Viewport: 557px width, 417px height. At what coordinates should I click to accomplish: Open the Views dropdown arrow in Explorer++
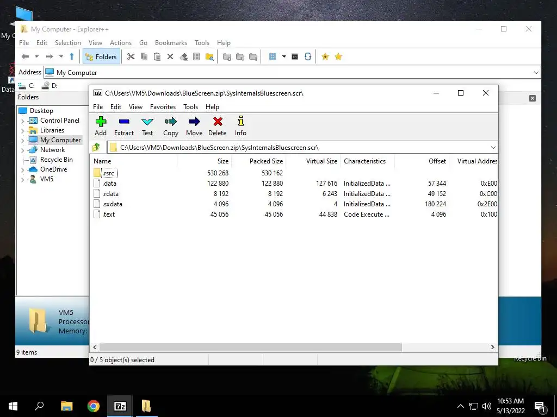pyautogui.click(x=284, y=56)
